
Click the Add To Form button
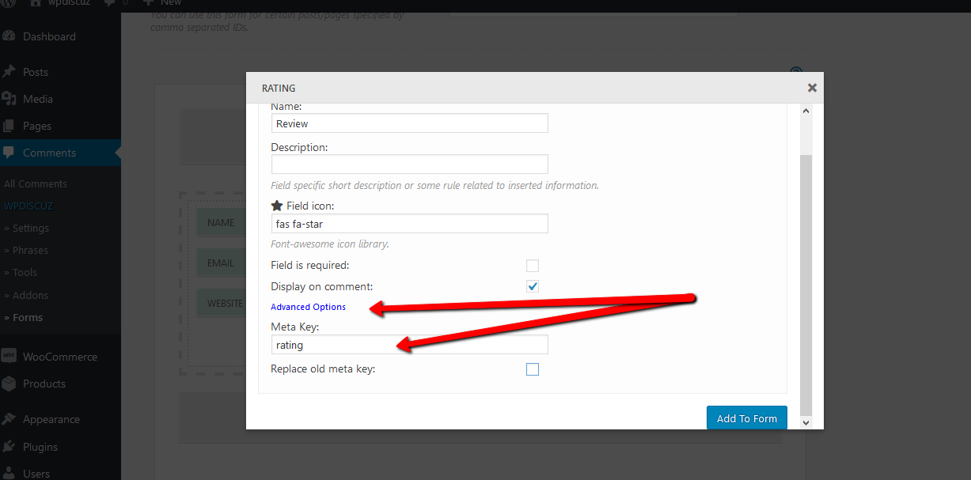[746, 418]
